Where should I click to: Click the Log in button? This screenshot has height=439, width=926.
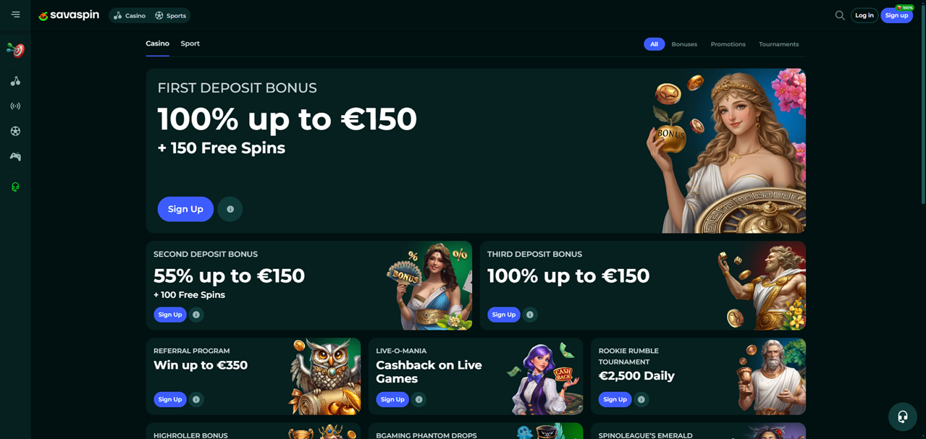pos(864,15)
